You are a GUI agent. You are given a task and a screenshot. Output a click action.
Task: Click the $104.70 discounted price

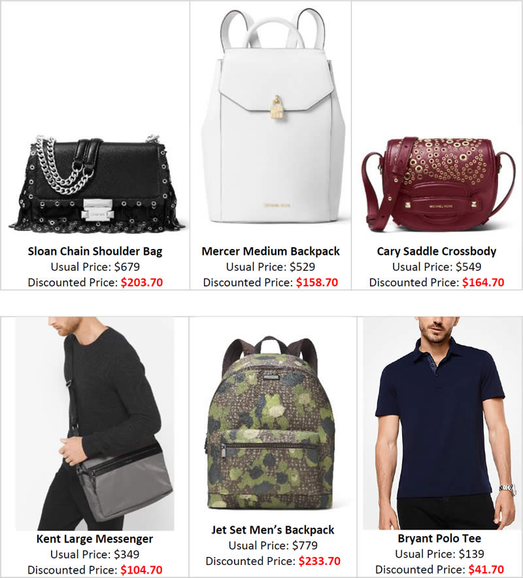[141, 570]
